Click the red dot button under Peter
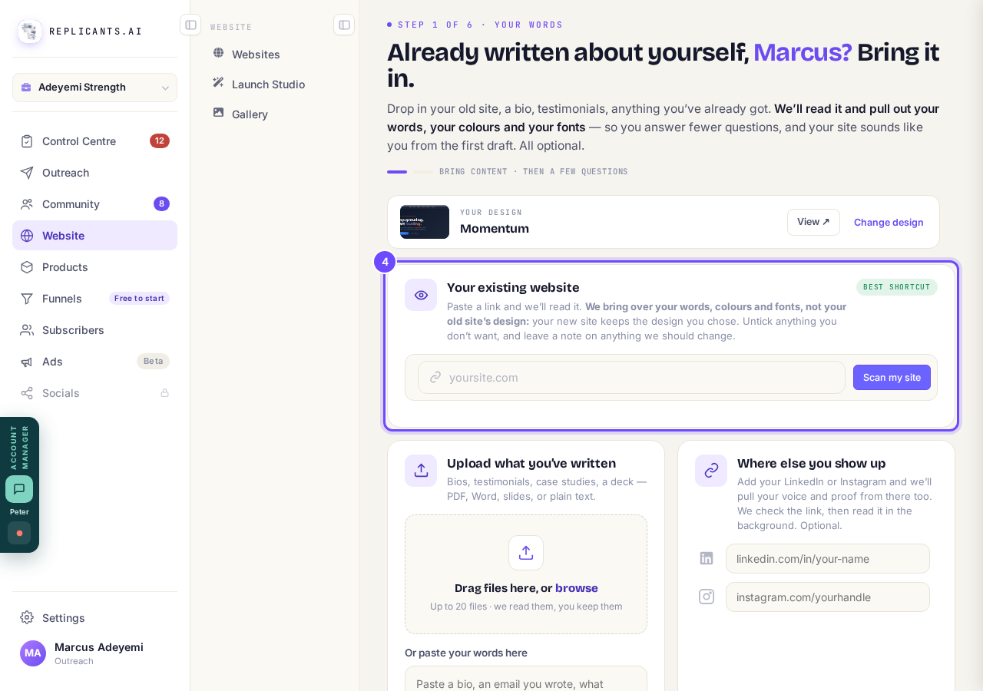Image resolution: width=983 pixels, height=691 pixels. (19, 533)
